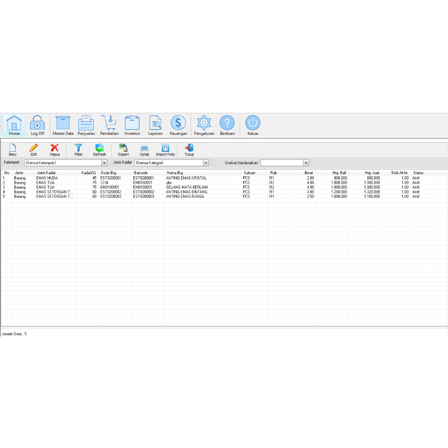Click the Jumlah Data : 5 status text
448x448 pixels.
tap(14, 334)
